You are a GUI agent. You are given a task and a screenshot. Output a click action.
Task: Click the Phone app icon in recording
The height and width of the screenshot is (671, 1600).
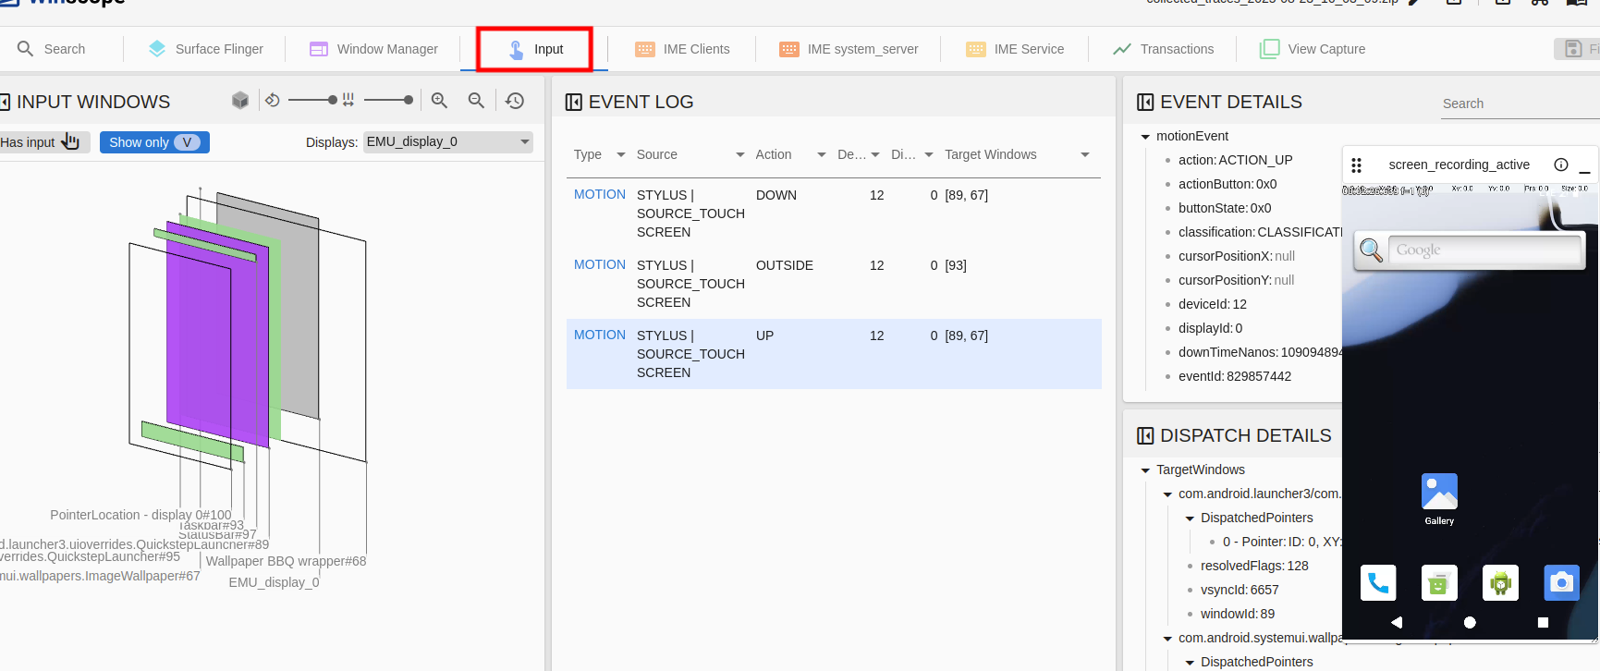tap(1378, 582)
